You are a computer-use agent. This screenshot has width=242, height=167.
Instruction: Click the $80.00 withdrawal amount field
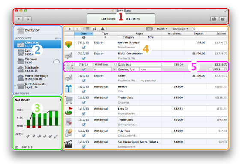[x=173, y=65]
